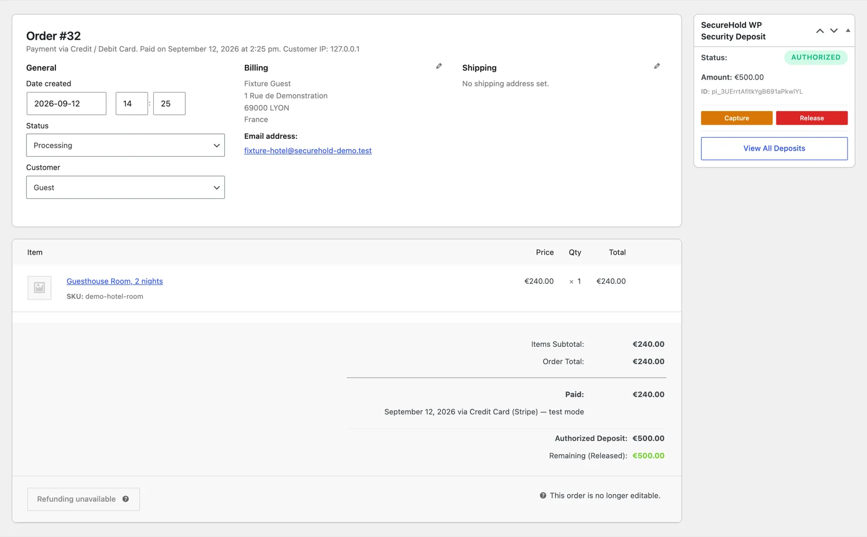The image size is (867, 537).
Task: Focus the hour field showing 14
Action: pos(132,103)
